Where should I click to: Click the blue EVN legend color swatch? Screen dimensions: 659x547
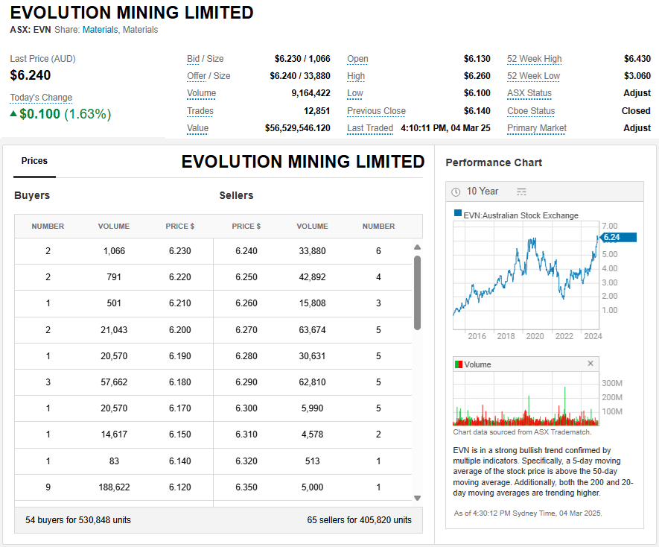point(457,215)
